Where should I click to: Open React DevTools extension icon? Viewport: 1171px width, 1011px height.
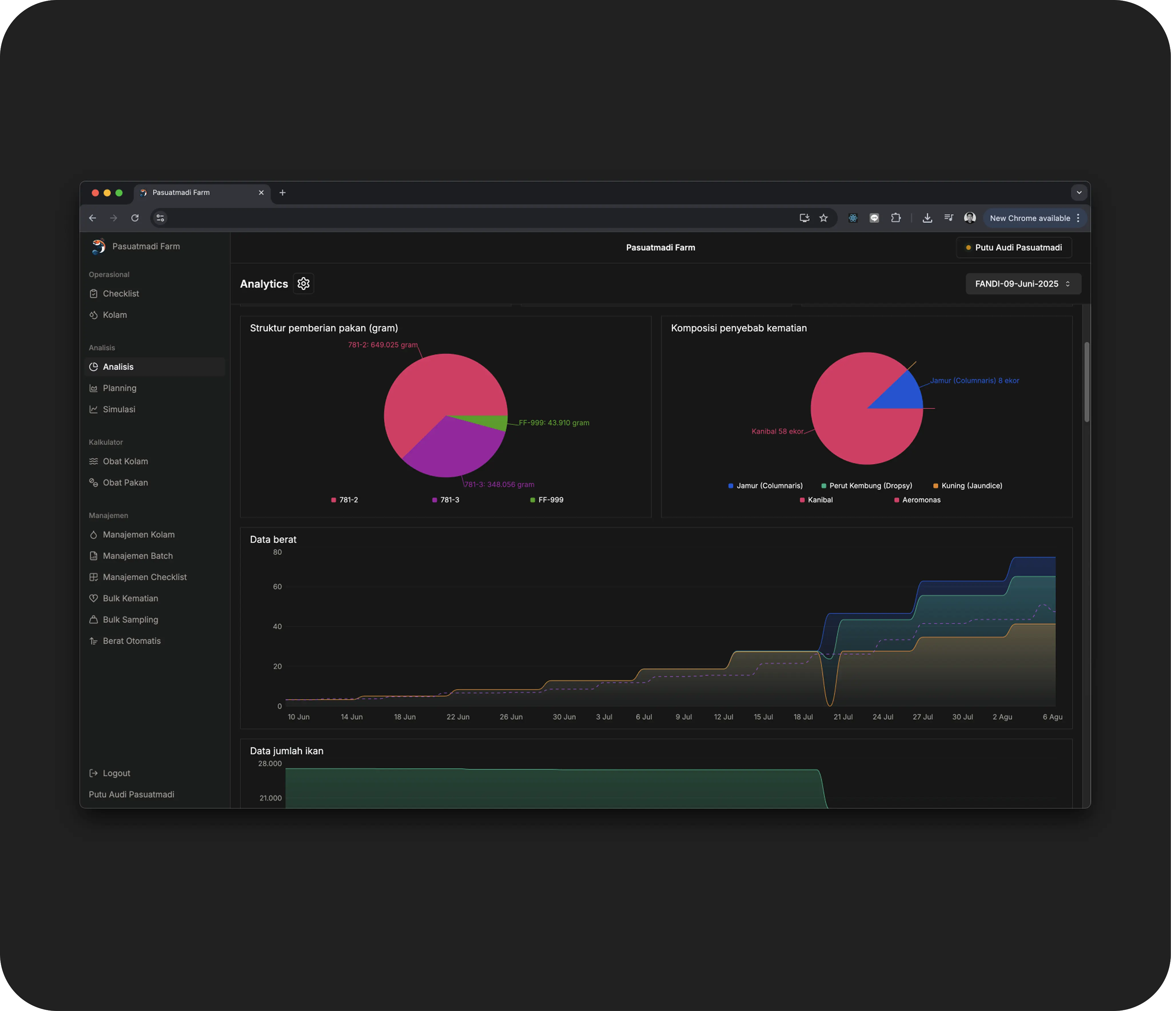[853, 218]
